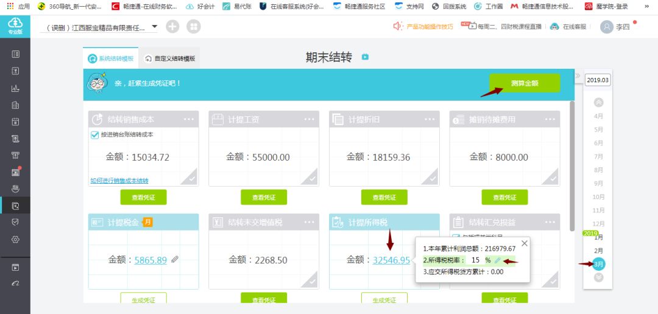Open the grid apps icon in header
This screenshot has width=658, height=314.
coord(193,27)
